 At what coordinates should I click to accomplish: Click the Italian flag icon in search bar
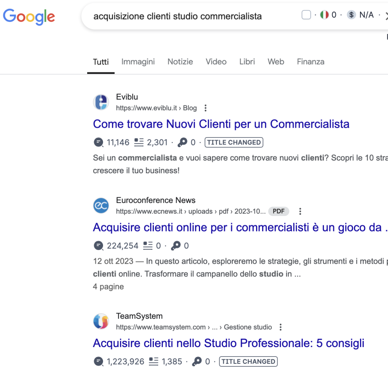324,15
